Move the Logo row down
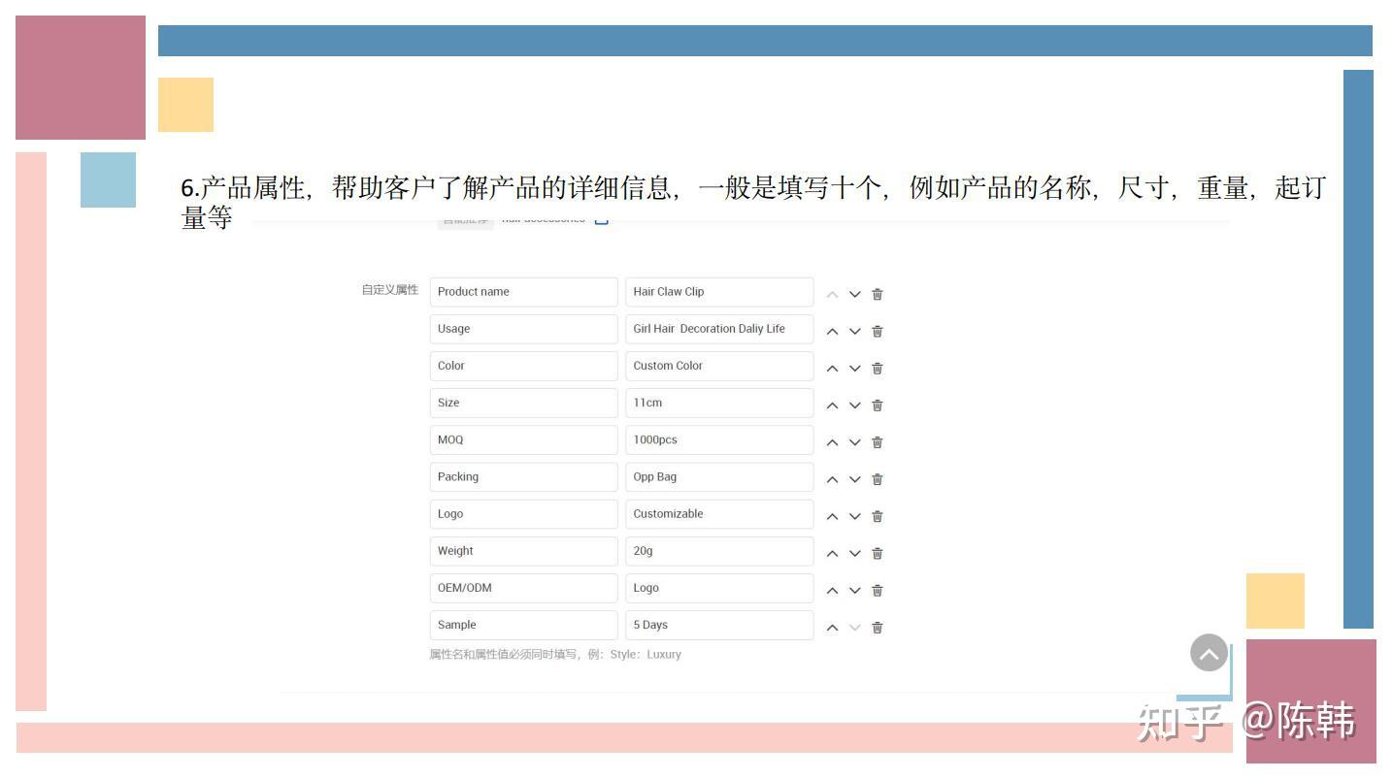Screen dimensions: 1392x779 point(855,516)
